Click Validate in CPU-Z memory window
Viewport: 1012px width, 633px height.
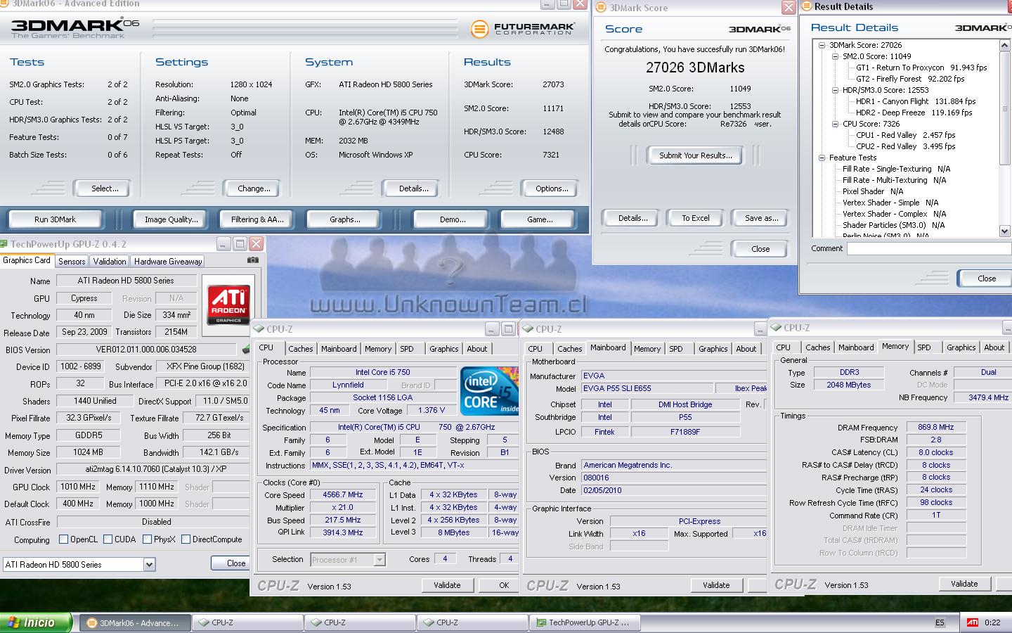[x=964, y=584]
